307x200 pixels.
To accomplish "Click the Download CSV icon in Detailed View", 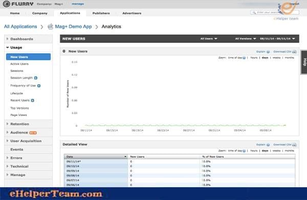I will coord(294,145).
